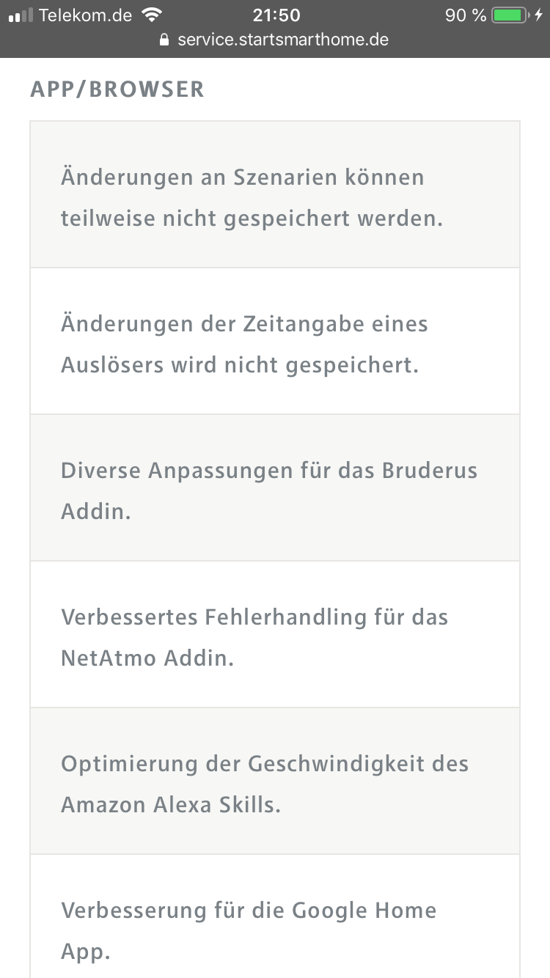The height and width of the screenshot is (978, 550).
Task: Tap the 21:50 clock in status bar
Action: point(276,15)
